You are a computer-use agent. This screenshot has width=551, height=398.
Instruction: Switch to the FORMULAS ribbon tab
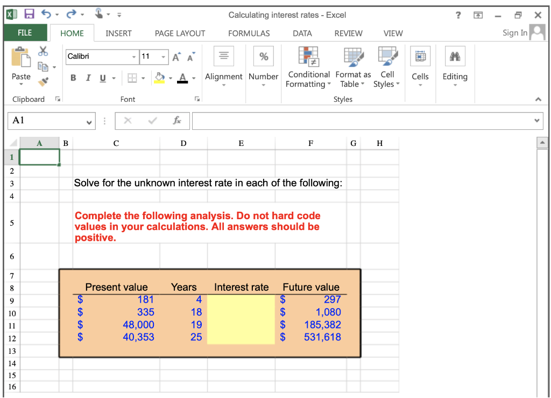[x=249, y=33]
